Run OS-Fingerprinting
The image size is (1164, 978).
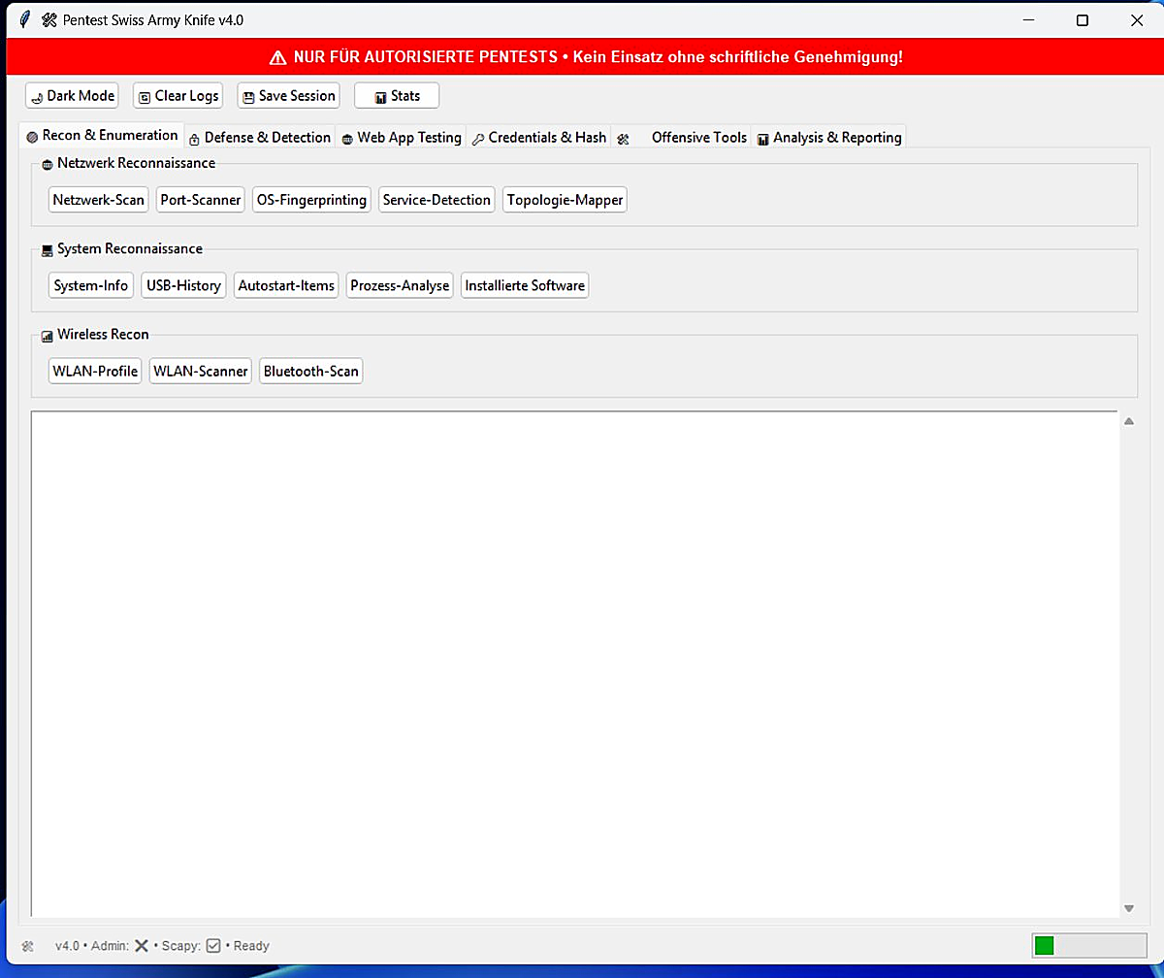tap(311, 200)
